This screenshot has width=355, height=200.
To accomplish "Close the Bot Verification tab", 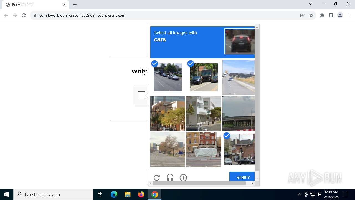I will (64, 5).
